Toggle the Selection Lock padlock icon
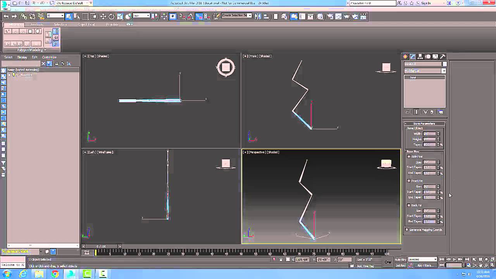This screenshot has width=496, height=279. pyautogui.click(x=281, y=260)
